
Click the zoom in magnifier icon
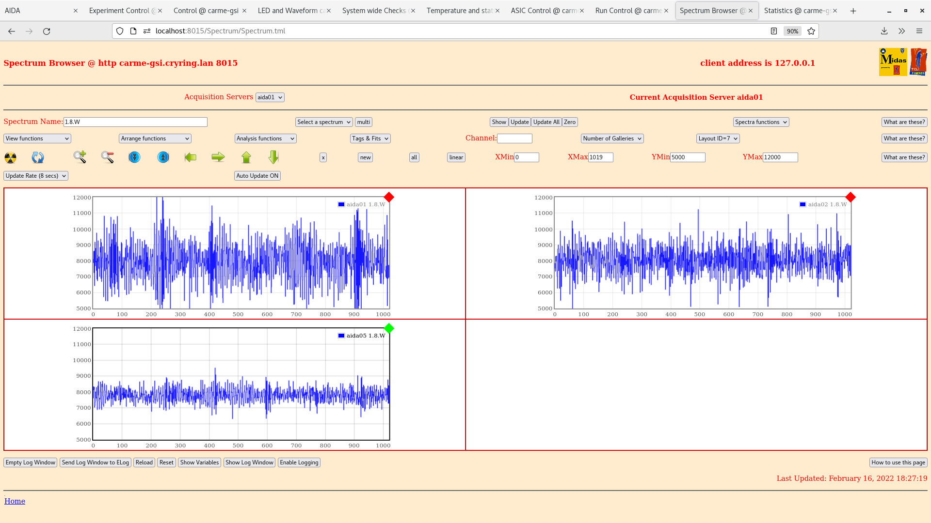[x=80, y=157]
